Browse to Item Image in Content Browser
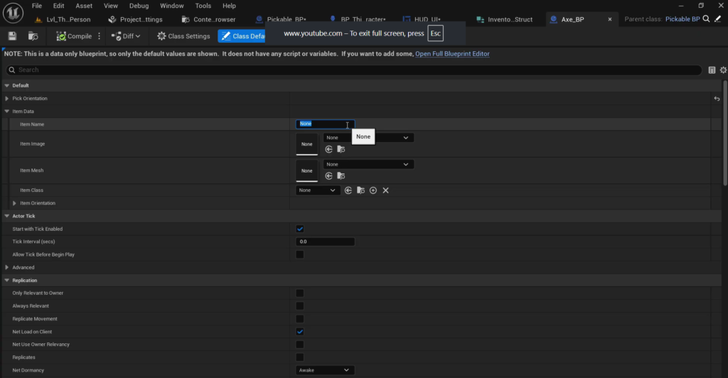728x378 pixels. click(341, 149)
